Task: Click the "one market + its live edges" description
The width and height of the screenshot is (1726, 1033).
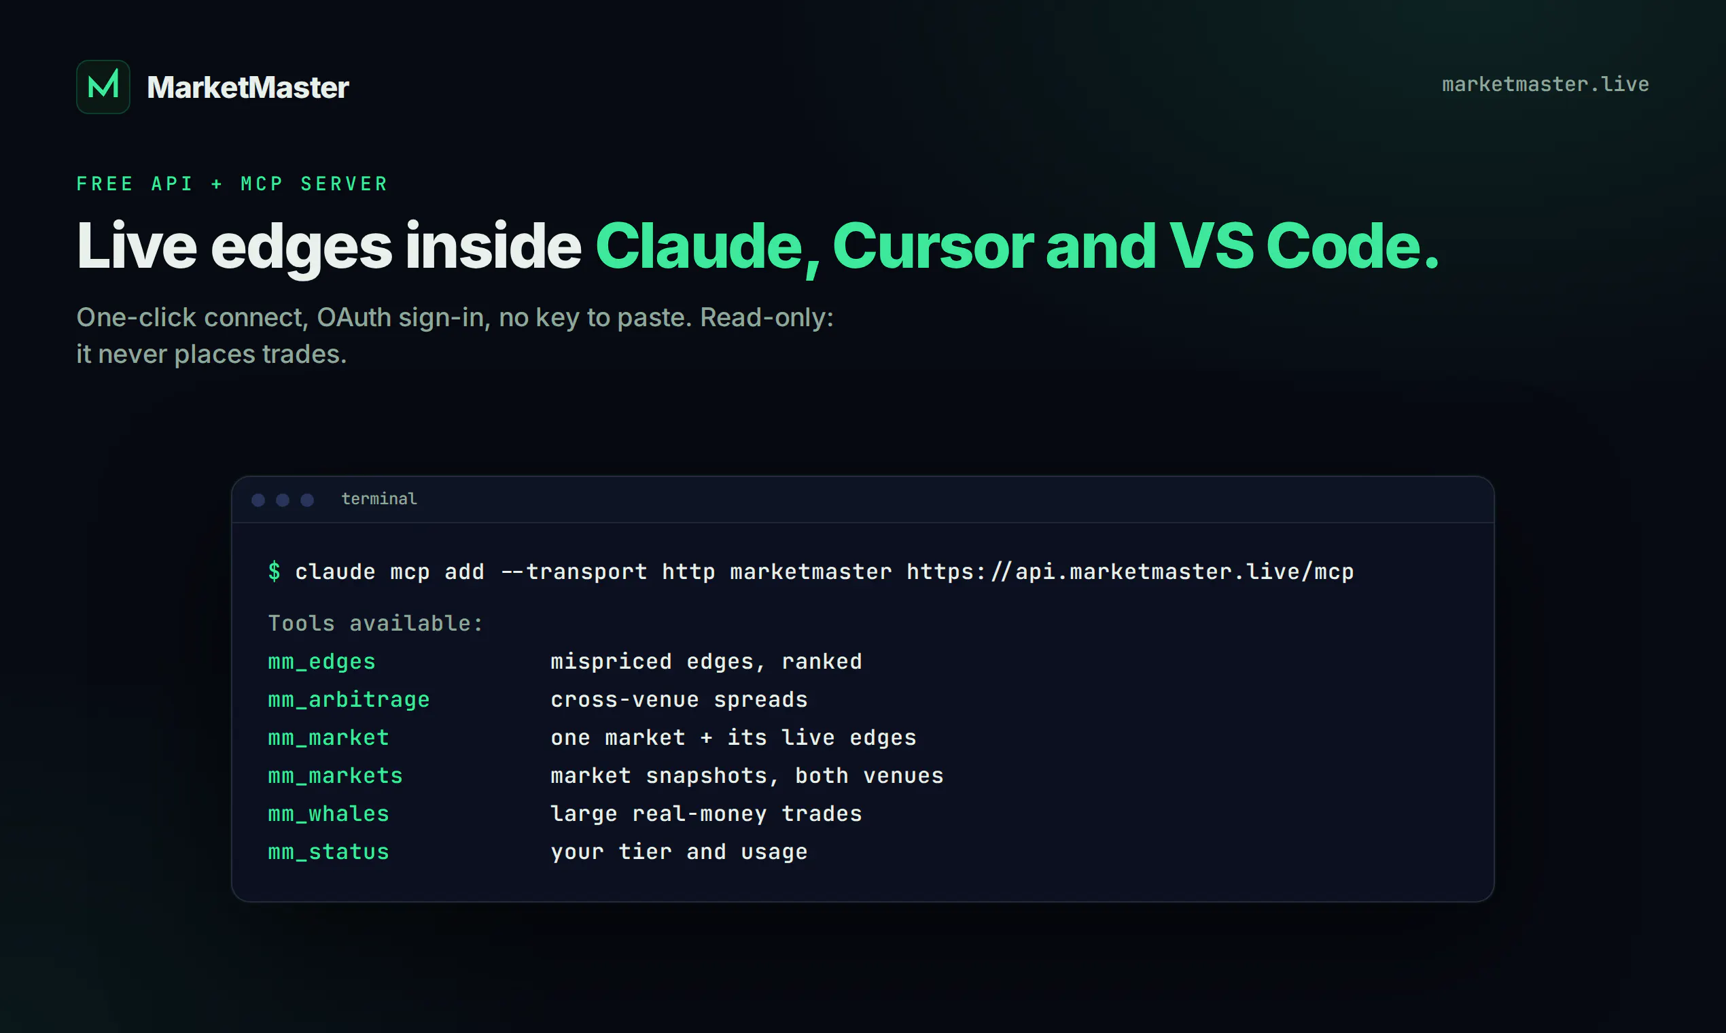Action: 734,738
